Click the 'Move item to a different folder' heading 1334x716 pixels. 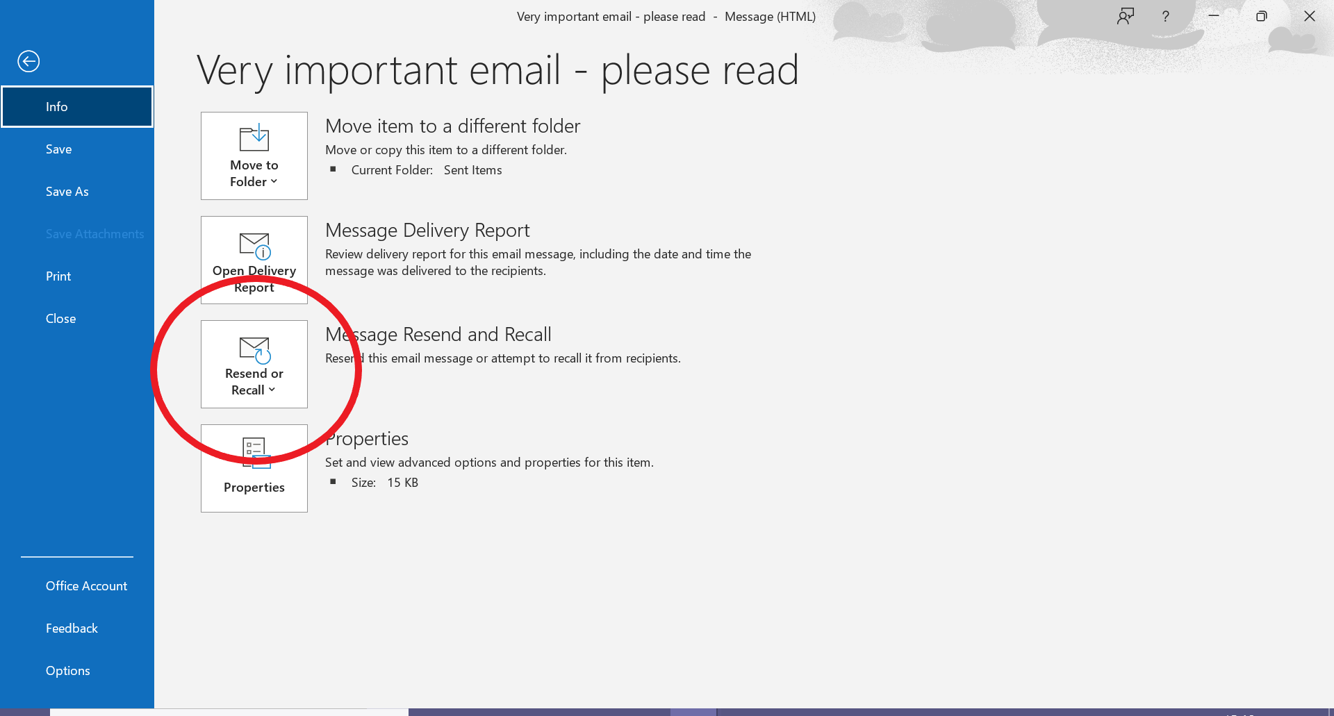click(452, 126)
